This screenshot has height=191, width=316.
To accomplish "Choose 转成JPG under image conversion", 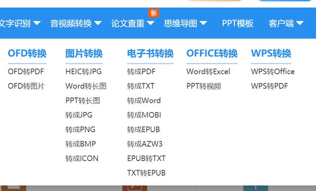I will tap(79, 115).
